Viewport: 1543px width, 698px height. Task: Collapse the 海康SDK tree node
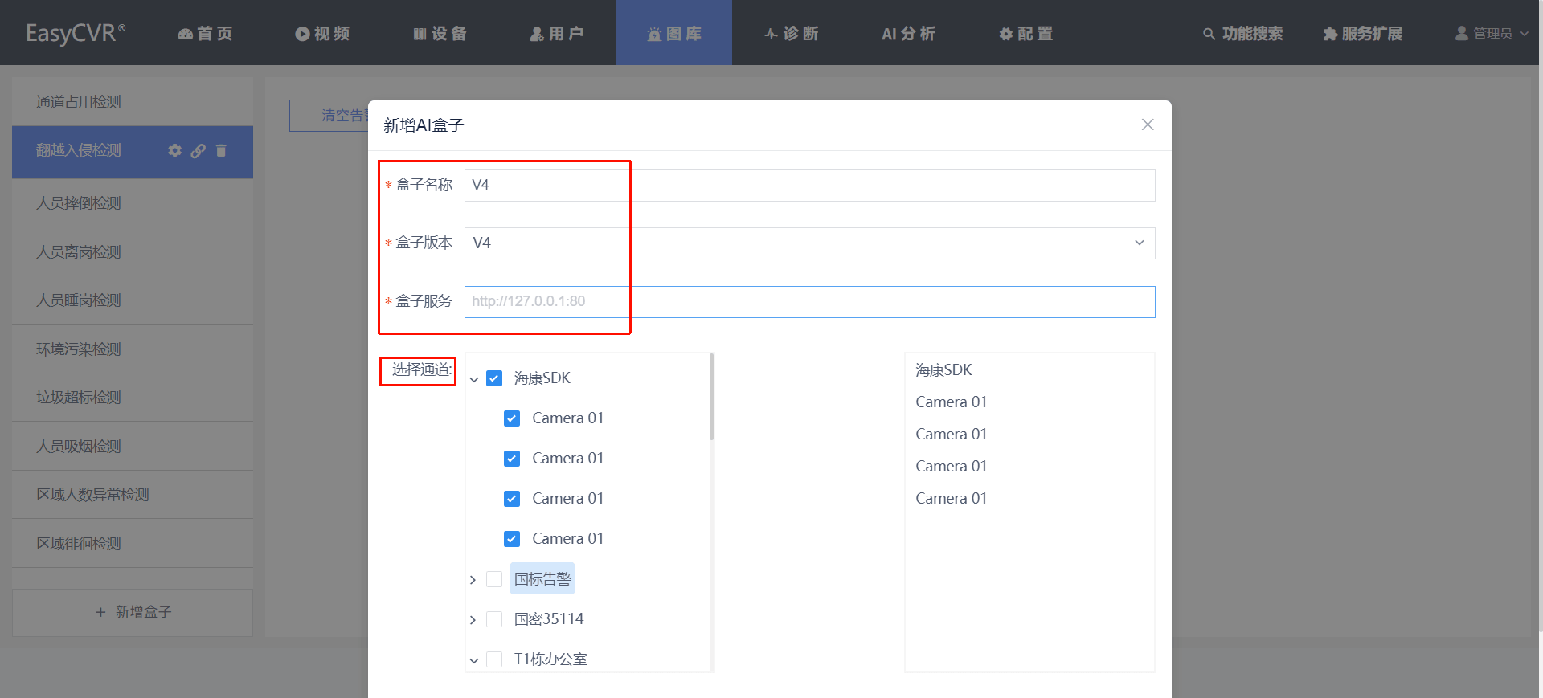pyautogui.click(x=473, y=379)
